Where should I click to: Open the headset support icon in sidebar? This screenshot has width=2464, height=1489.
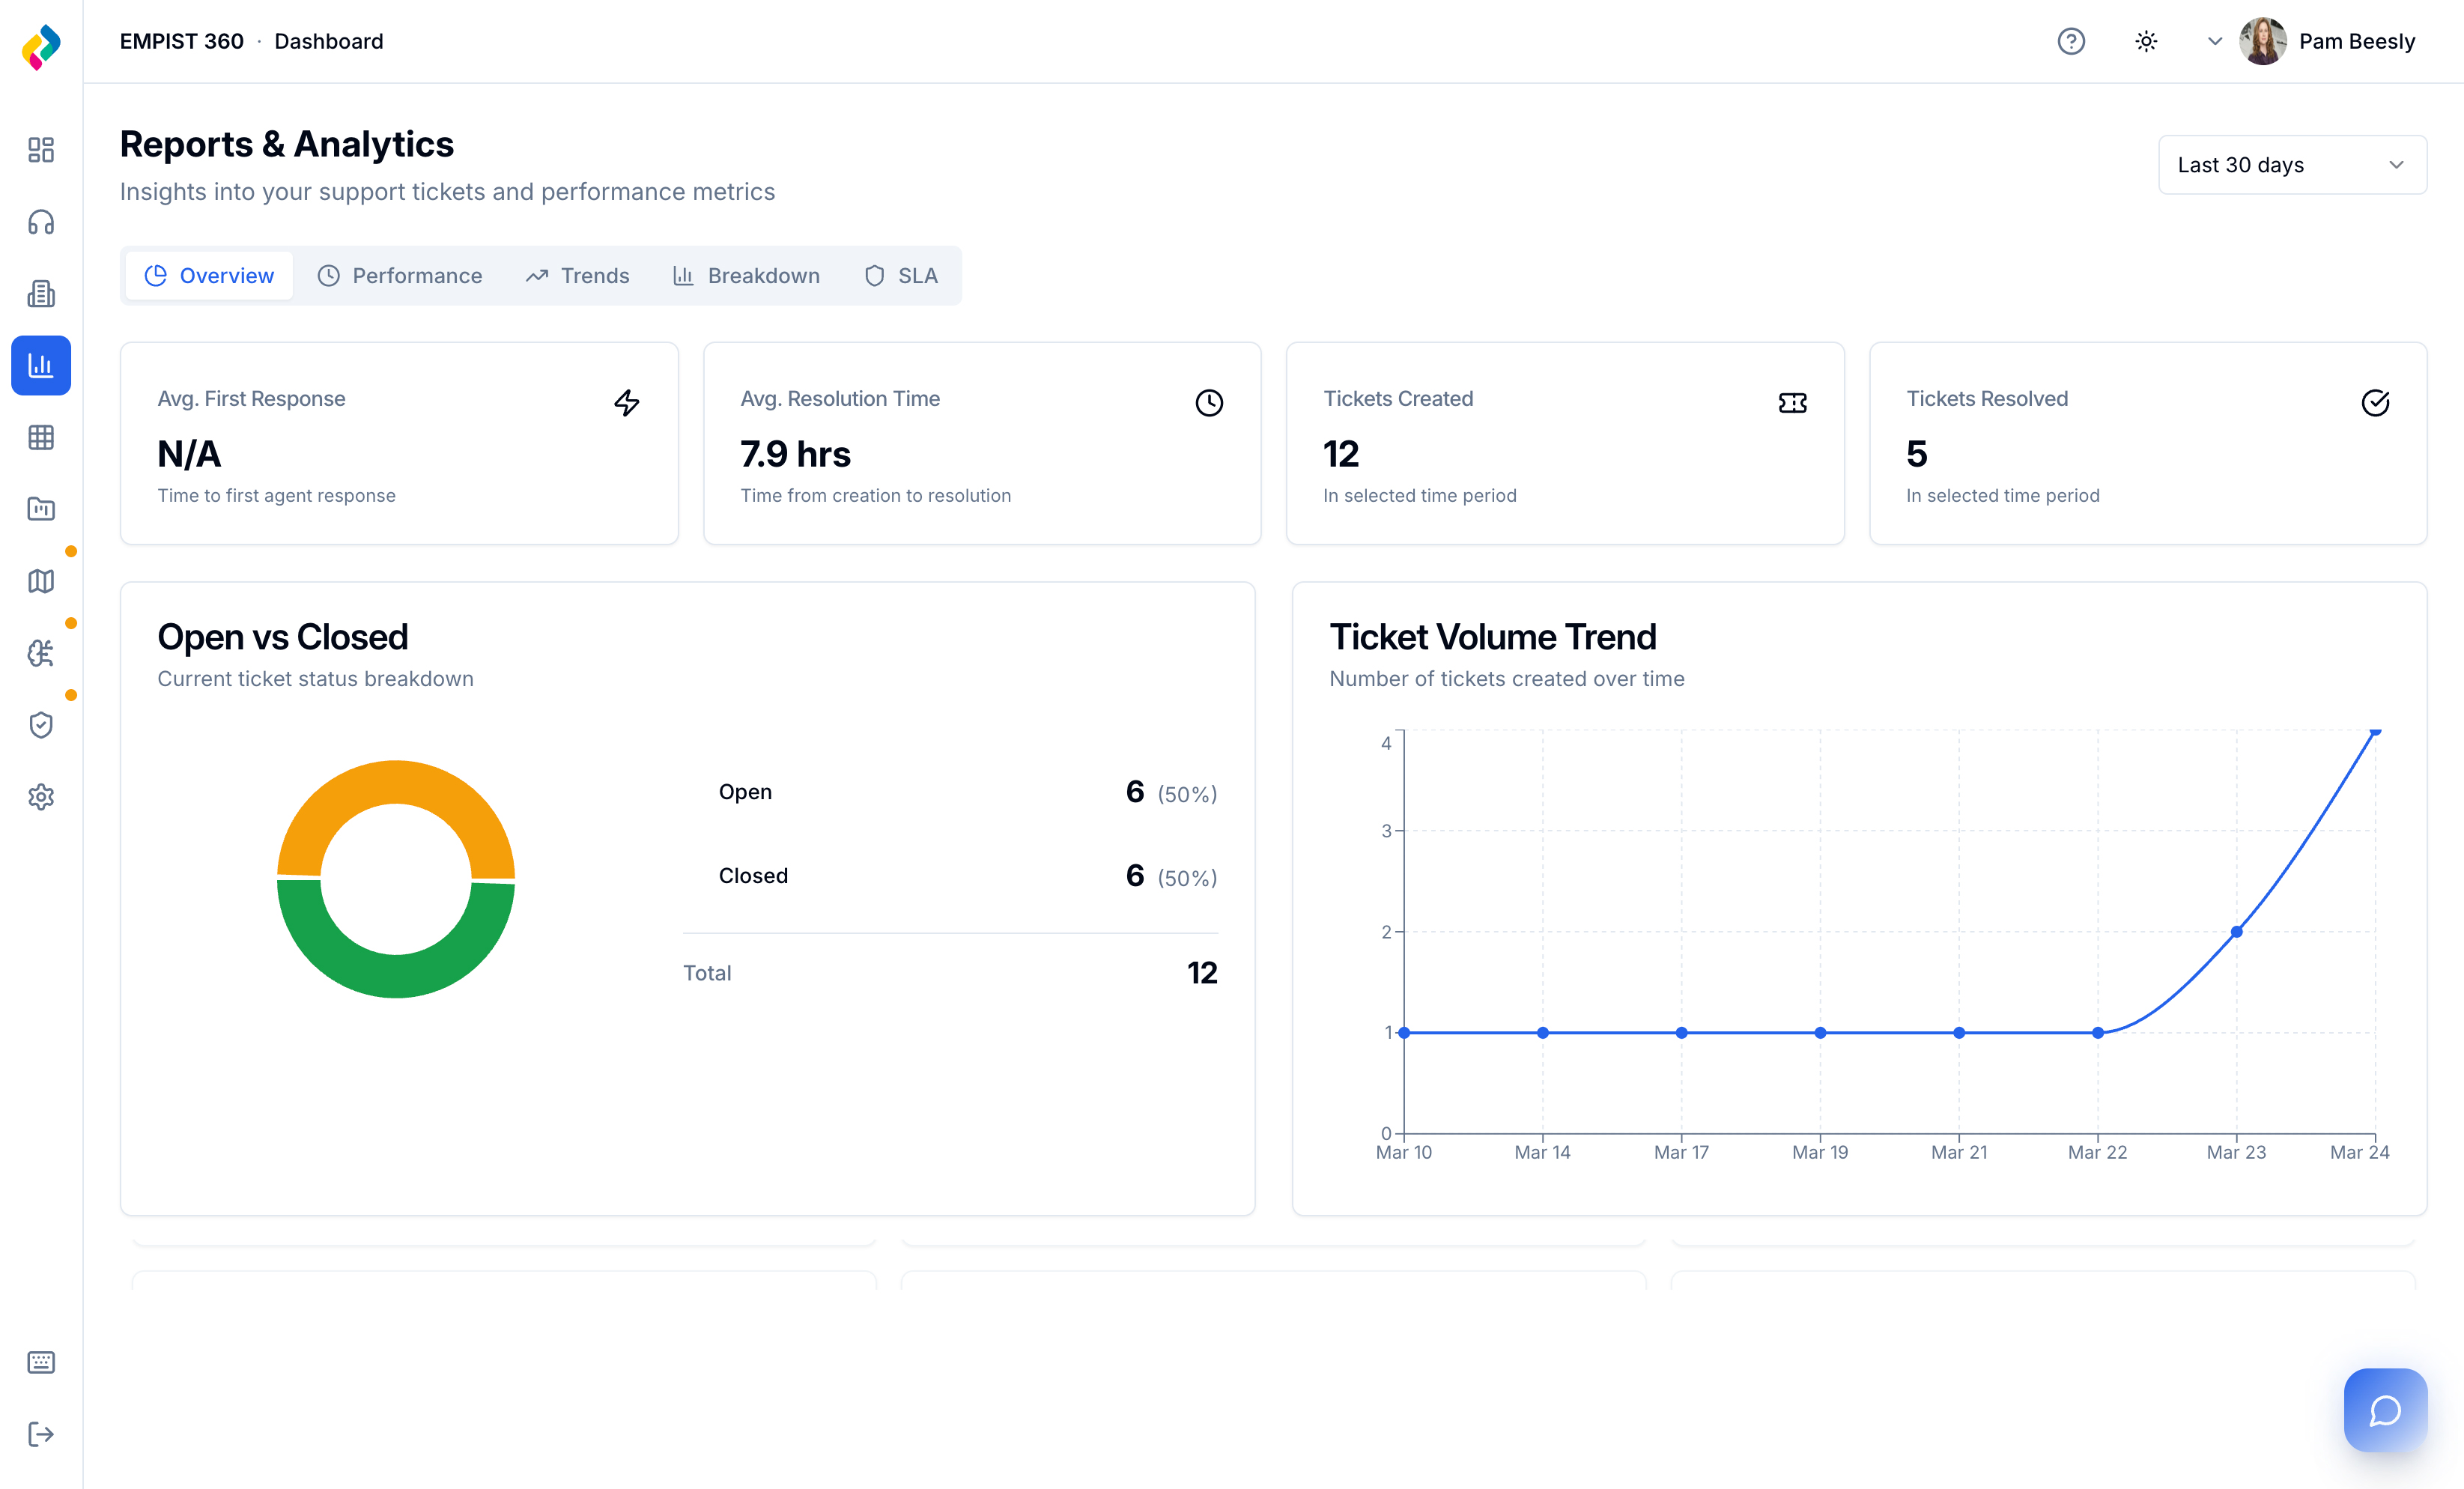(x=41, y=222)
